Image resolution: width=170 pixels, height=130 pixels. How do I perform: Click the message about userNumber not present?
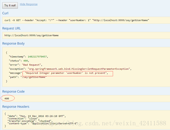coord(66,73)
